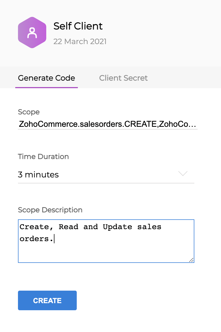Screen dimensions: 221x332
Task: Click the purple underline below Generate Code
Action: [47, 87]
